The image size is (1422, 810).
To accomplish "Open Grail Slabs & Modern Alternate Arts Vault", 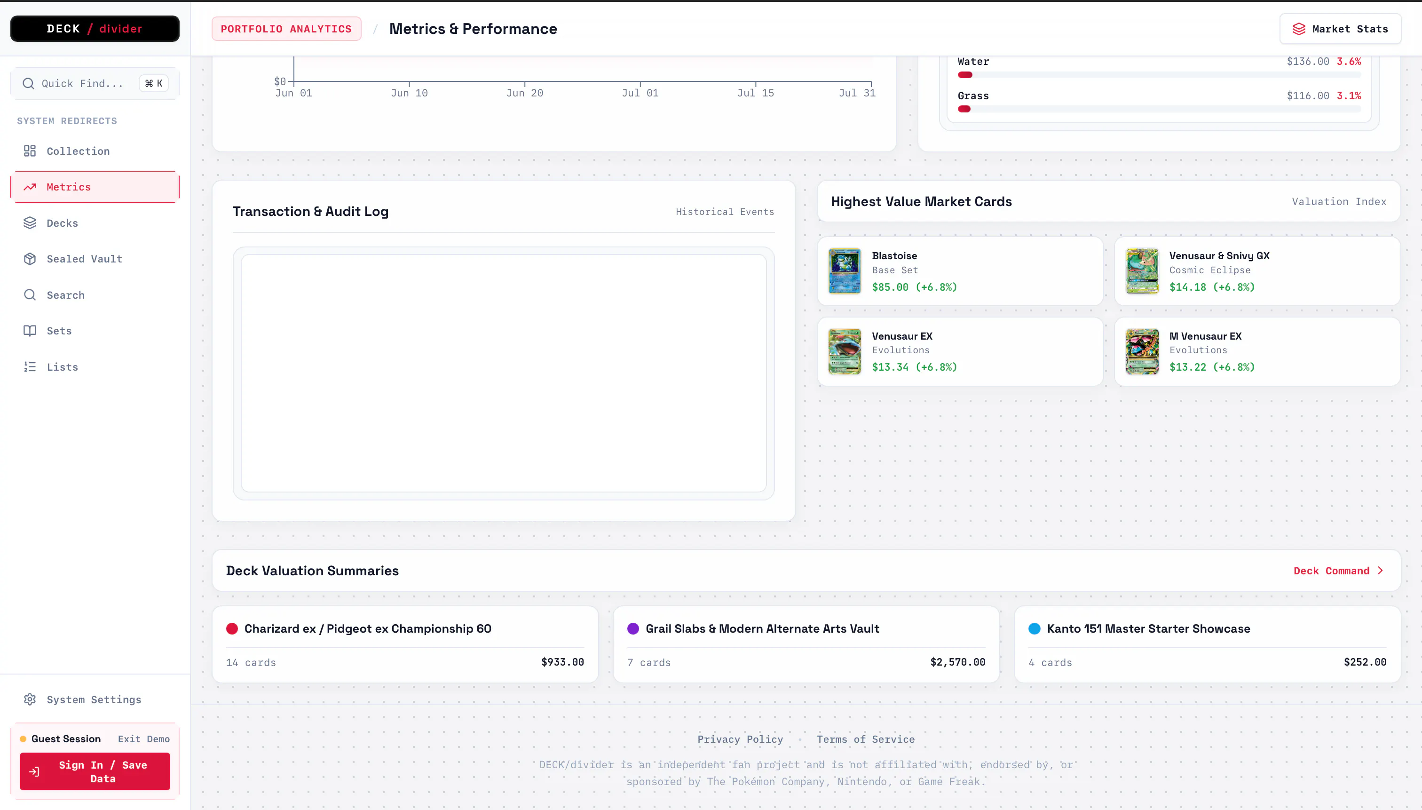I will point(806,644).
